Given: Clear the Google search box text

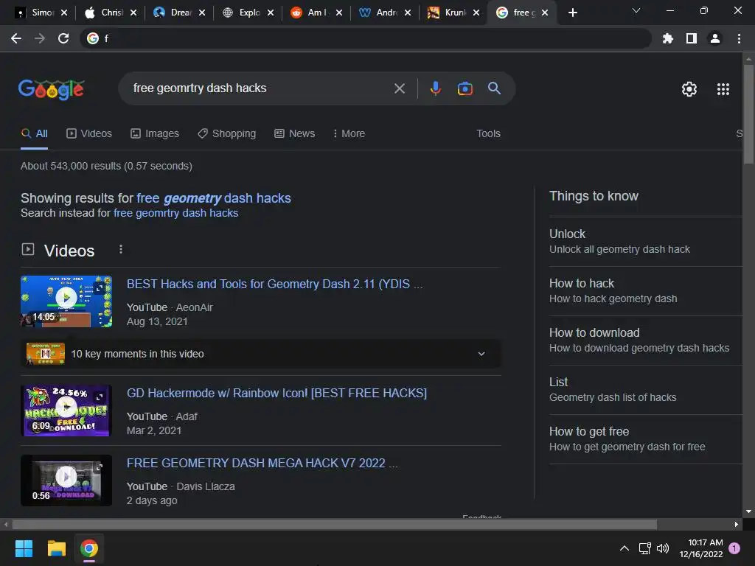Looking at the screenshot, I should pos(399,88).
